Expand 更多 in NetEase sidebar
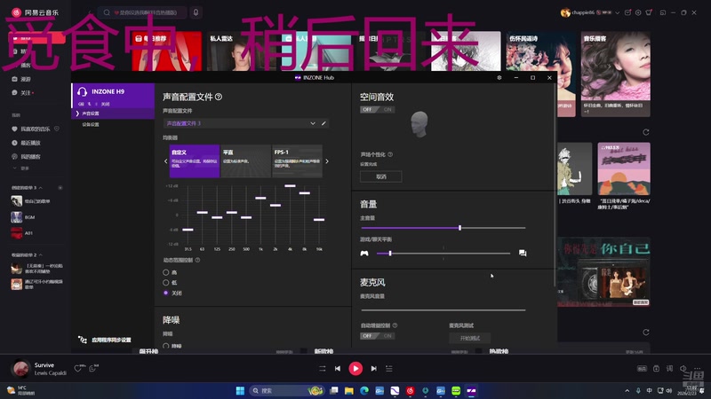Screen dimensions: 711x399 [x=21, y=168]
